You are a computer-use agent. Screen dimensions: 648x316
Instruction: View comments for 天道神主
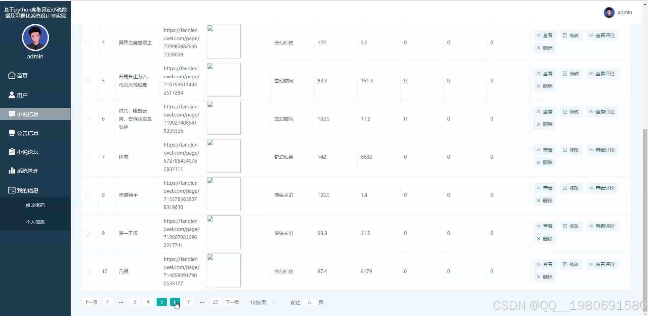[602, 188]
